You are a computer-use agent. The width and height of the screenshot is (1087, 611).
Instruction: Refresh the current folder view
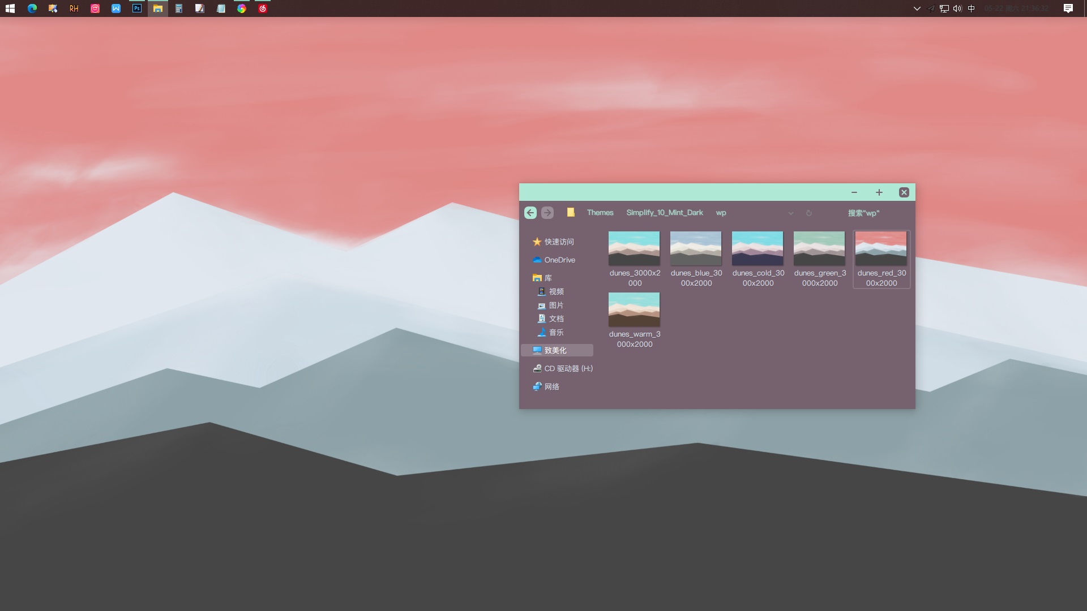[x=809, y=213]
